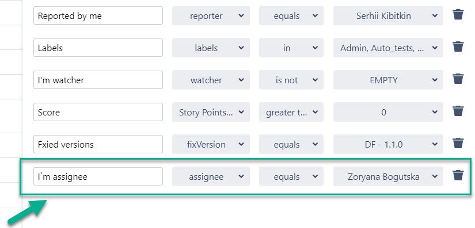Click the 'Fxied versions' name field
This screenshot has width=475, height=228.
pyautogui.click(x=98, y=144)
